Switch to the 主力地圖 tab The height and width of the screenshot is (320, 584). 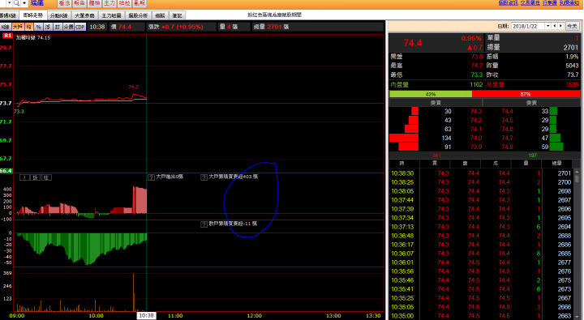pyautogui.click(x=111, y=15)
